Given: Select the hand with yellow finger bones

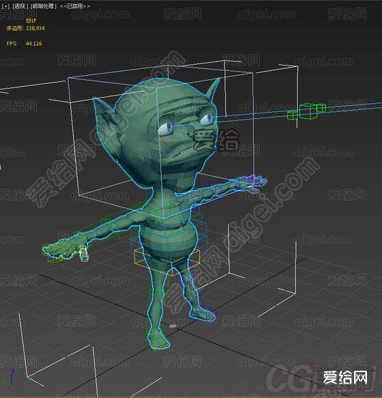Looking at the screenshot, I should 65,250.
